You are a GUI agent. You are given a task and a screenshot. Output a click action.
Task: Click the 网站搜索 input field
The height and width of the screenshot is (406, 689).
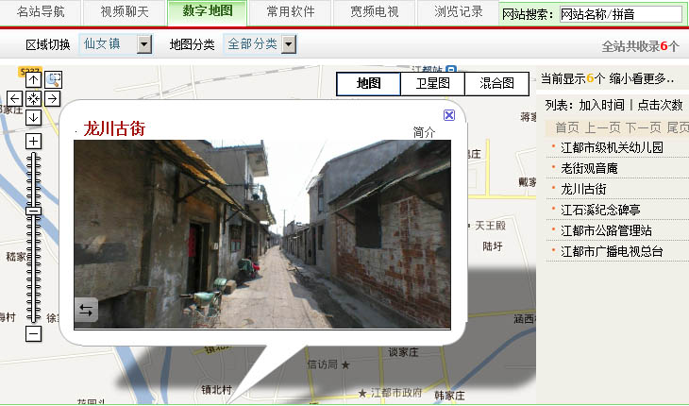[621, 14]
